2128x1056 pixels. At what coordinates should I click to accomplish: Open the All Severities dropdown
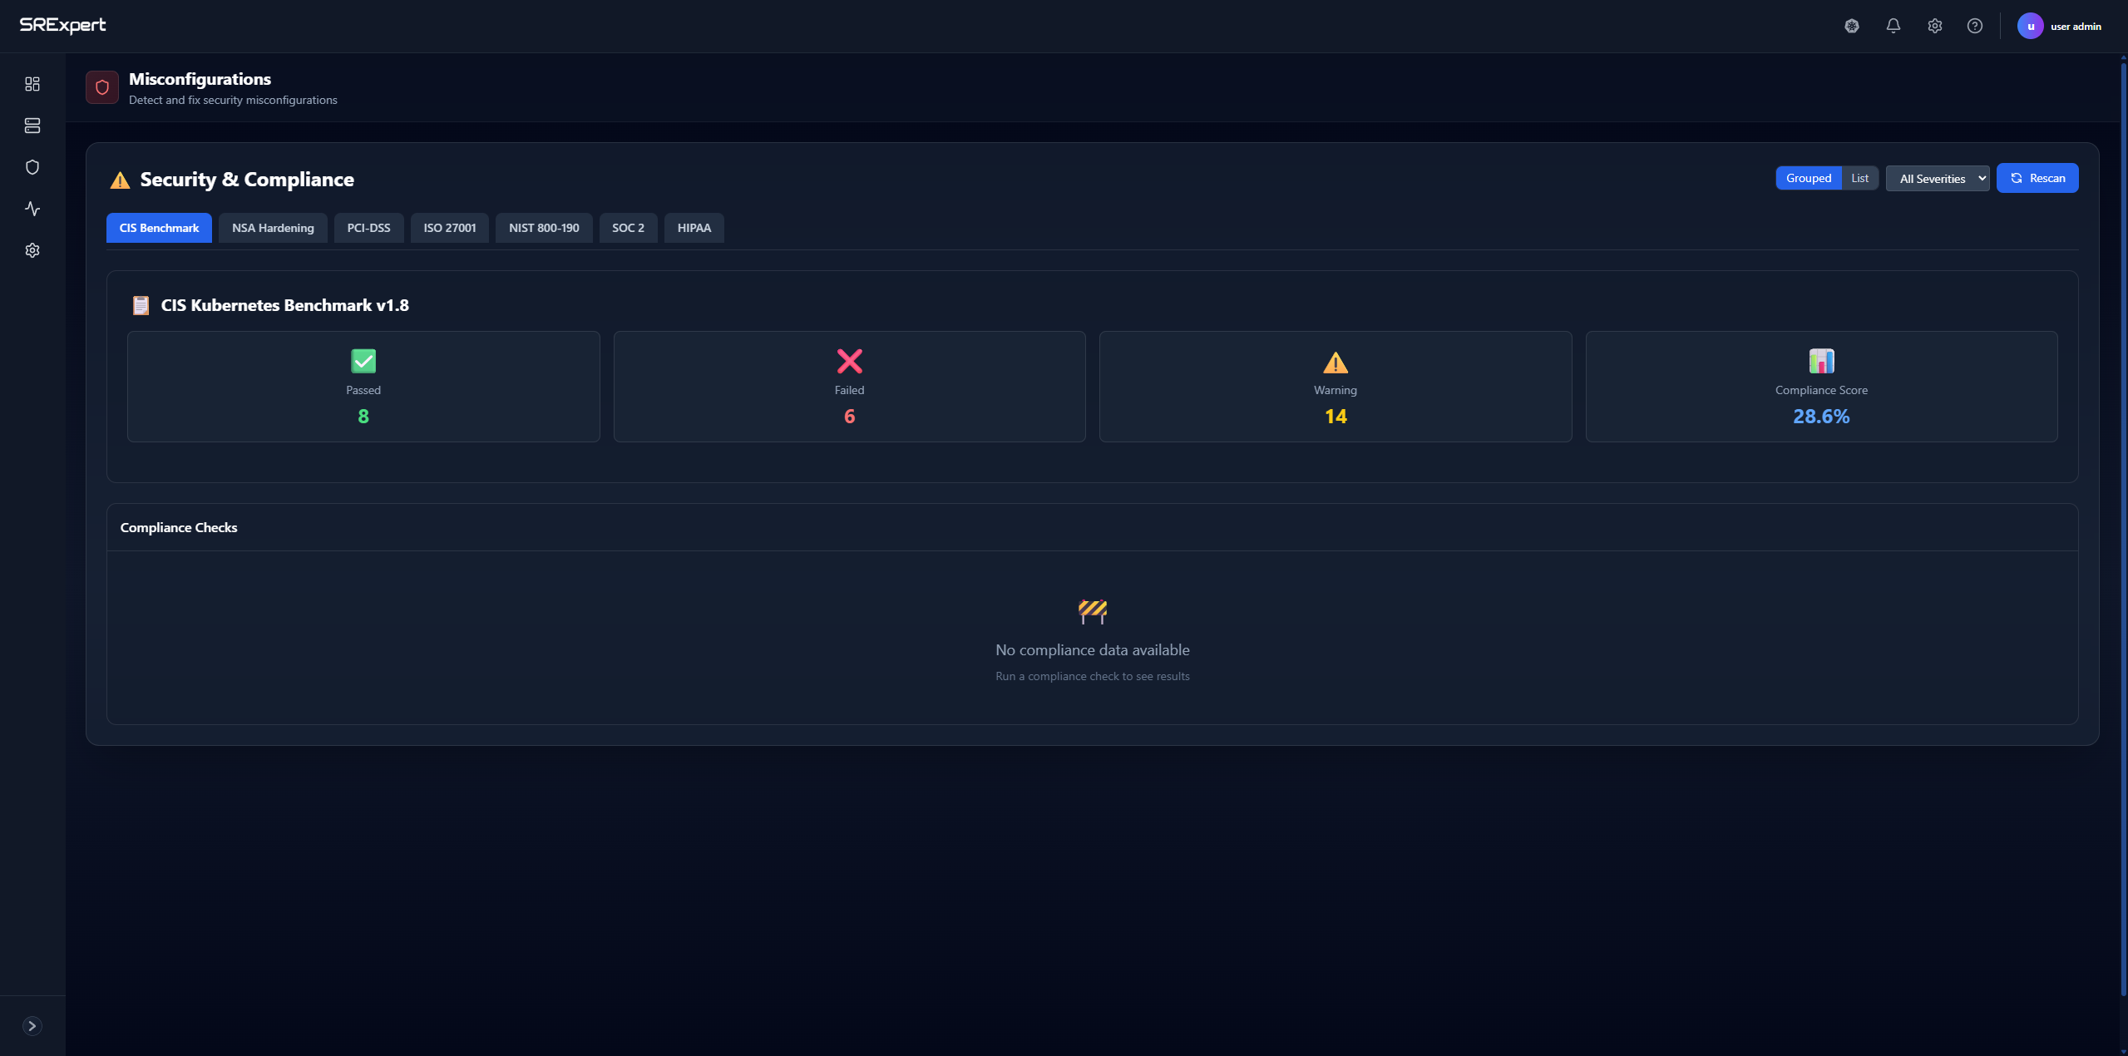tap(1936, 177)
